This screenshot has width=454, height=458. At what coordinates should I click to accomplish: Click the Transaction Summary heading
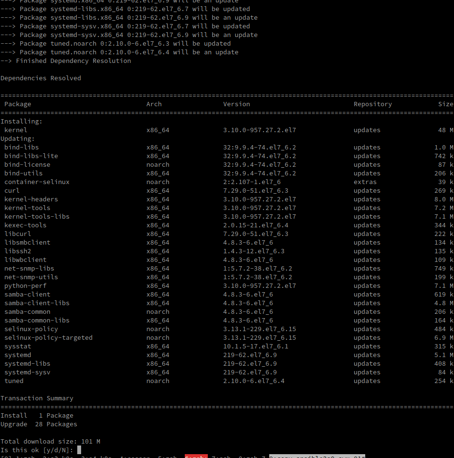[x=37, y=398]
